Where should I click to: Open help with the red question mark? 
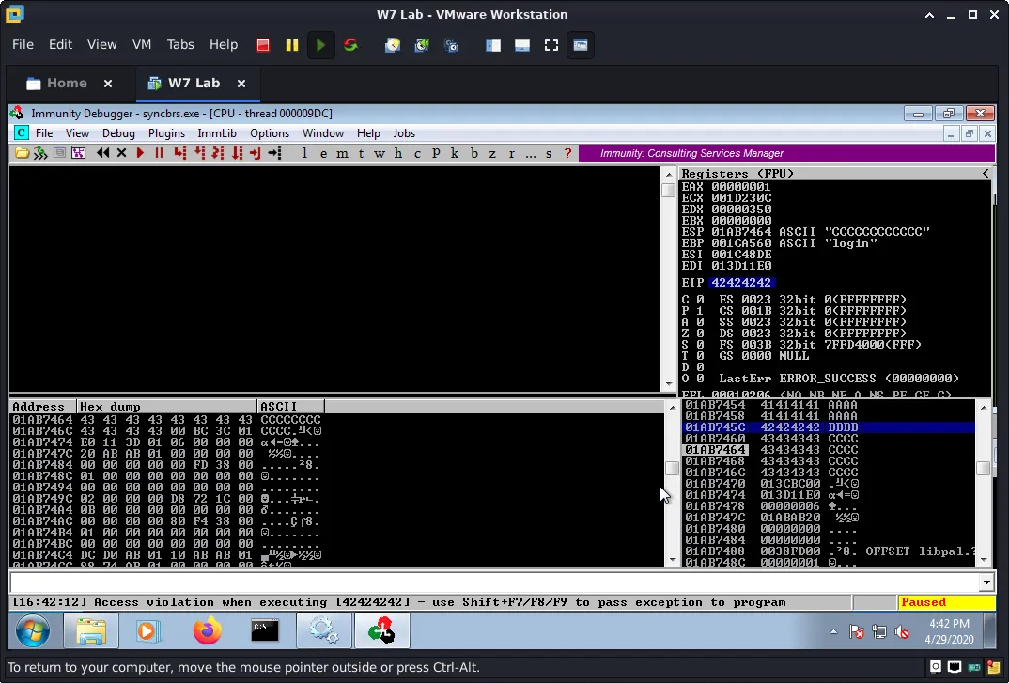(x=567, y=153)
